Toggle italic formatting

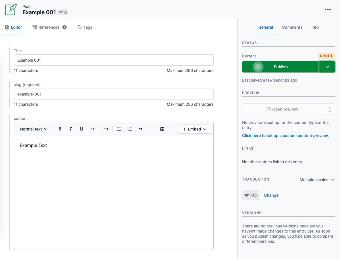click(x=71, y=129)
